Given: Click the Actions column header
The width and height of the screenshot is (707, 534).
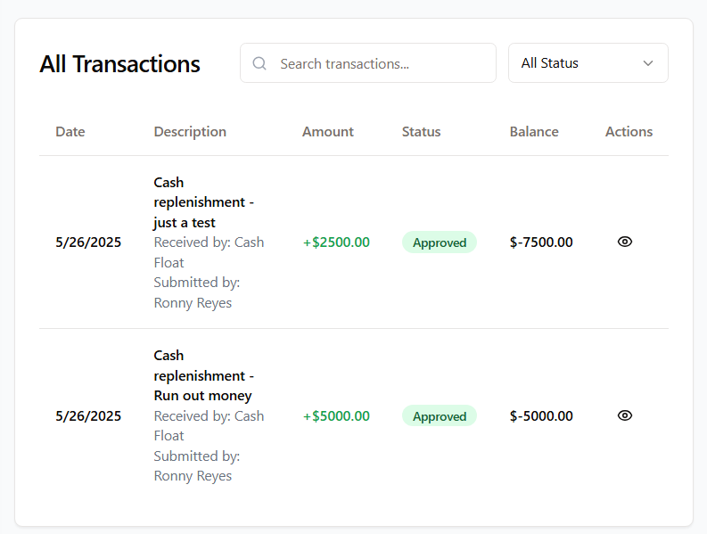Looking at the screenshot, I should pyautogui.click(x=629, y=132).
